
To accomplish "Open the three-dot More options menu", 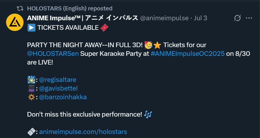I will [x=249, y=18].
